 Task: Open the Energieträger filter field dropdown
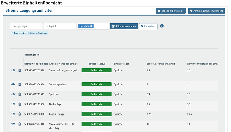[x=26, y=26]
